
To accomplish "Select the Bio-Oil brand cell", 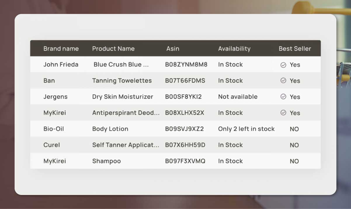I will (x=54, y=129).
